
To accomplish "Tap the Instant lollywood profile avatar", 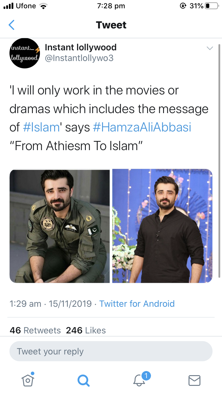I will (24, 53).
